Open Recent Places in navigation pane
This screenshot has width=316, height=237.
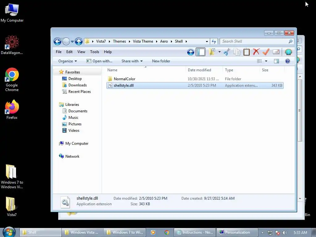pos(80,91)
